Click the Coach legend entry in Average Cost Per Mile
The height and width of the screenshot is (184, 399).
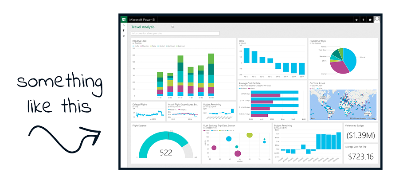click(x=251, y=89)
